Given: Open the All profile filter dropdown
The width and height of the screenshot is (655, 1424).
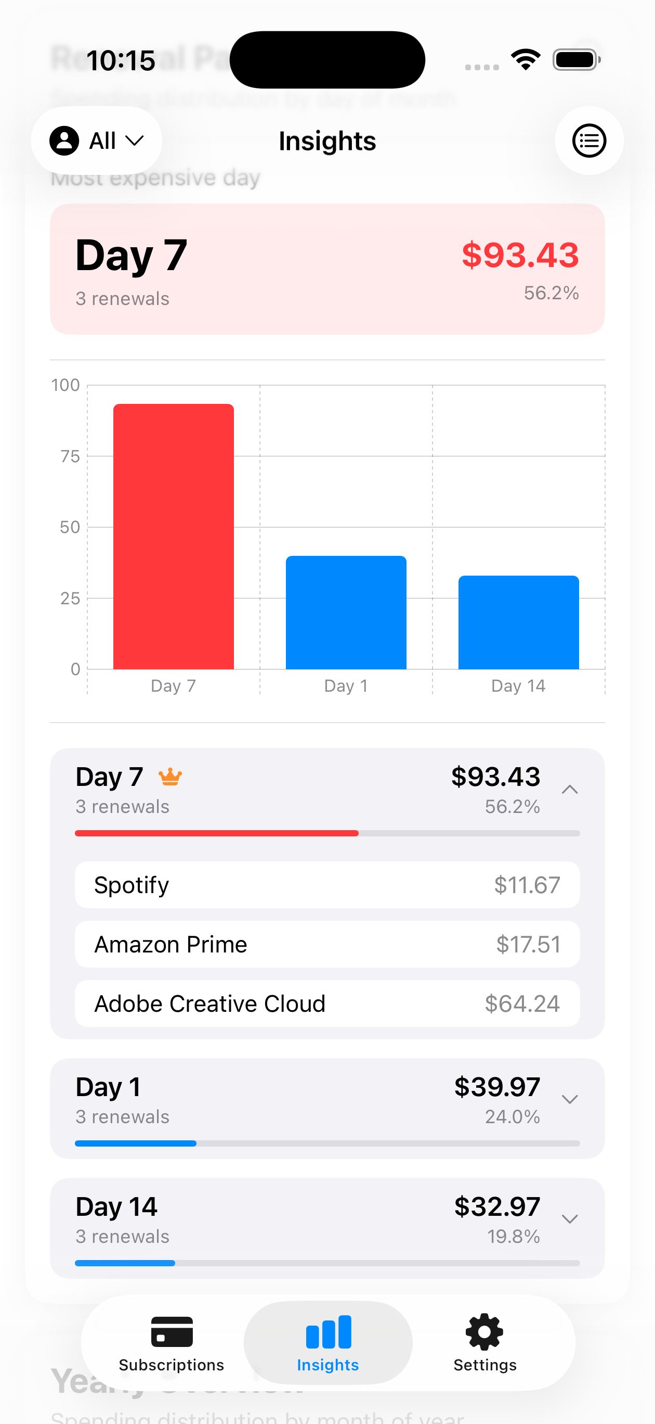Looking at the screenshot, I should click(x=97, y=141).
